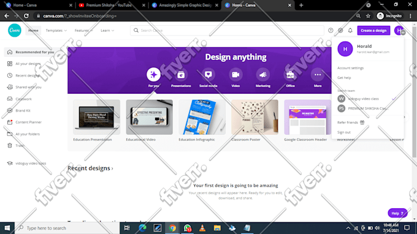Reload the page with the refresh icon
The image size is (417, 234).
point(26,16)
